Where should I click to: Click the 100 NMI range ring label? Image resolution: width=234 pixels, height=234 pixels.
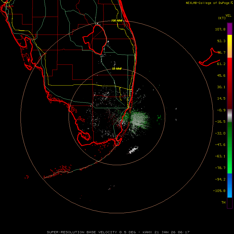(x=117, y=21)
